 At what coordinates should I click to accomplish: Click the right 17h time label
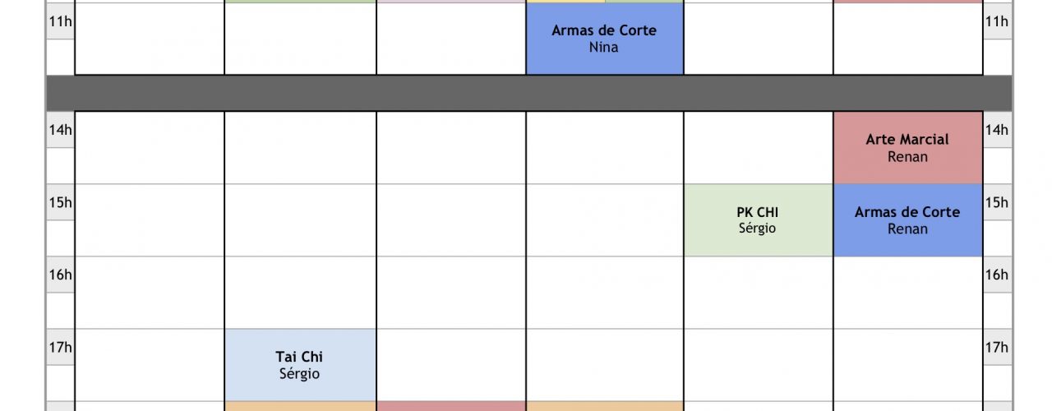point(997,347)
